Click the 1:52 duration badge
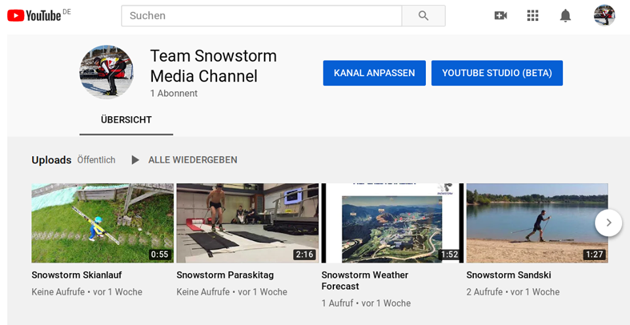Screen dimensions: 630x325 [450, 255]
